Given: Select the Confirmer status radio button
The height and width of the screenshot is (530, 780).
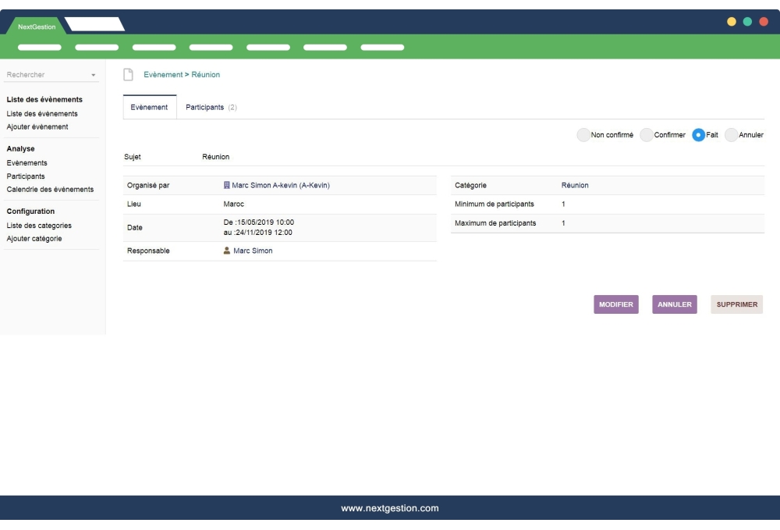Looking at the screenshot, I should tap(646, 135).
